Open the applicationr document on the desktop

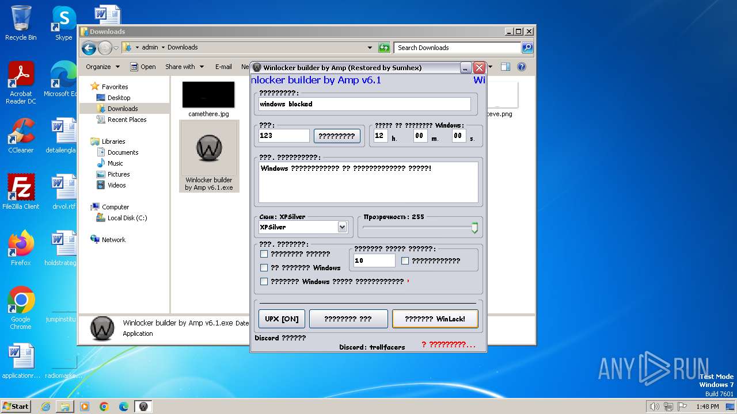point(21,361)
